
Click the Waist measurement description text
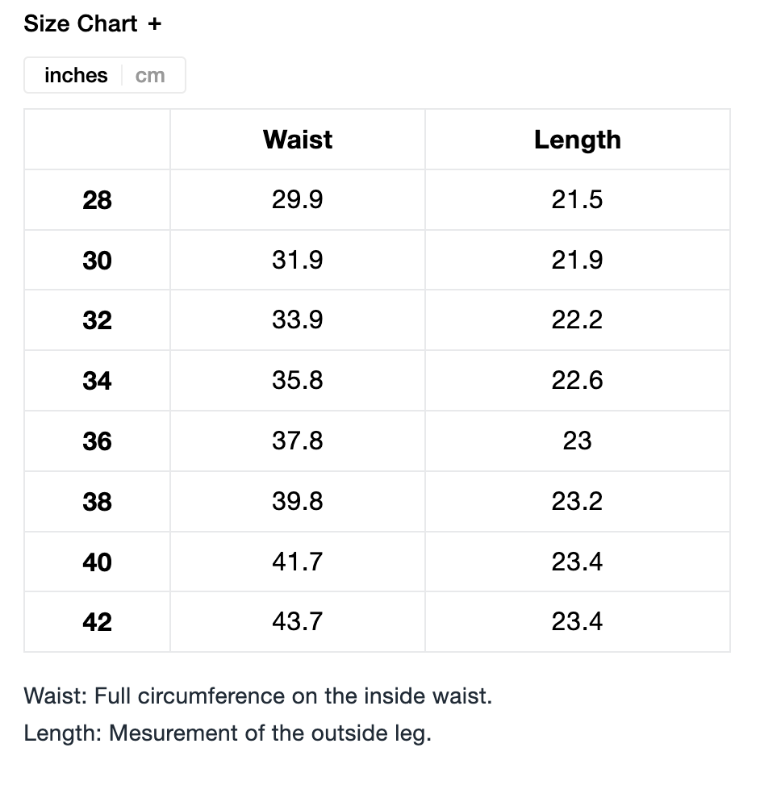258,695
